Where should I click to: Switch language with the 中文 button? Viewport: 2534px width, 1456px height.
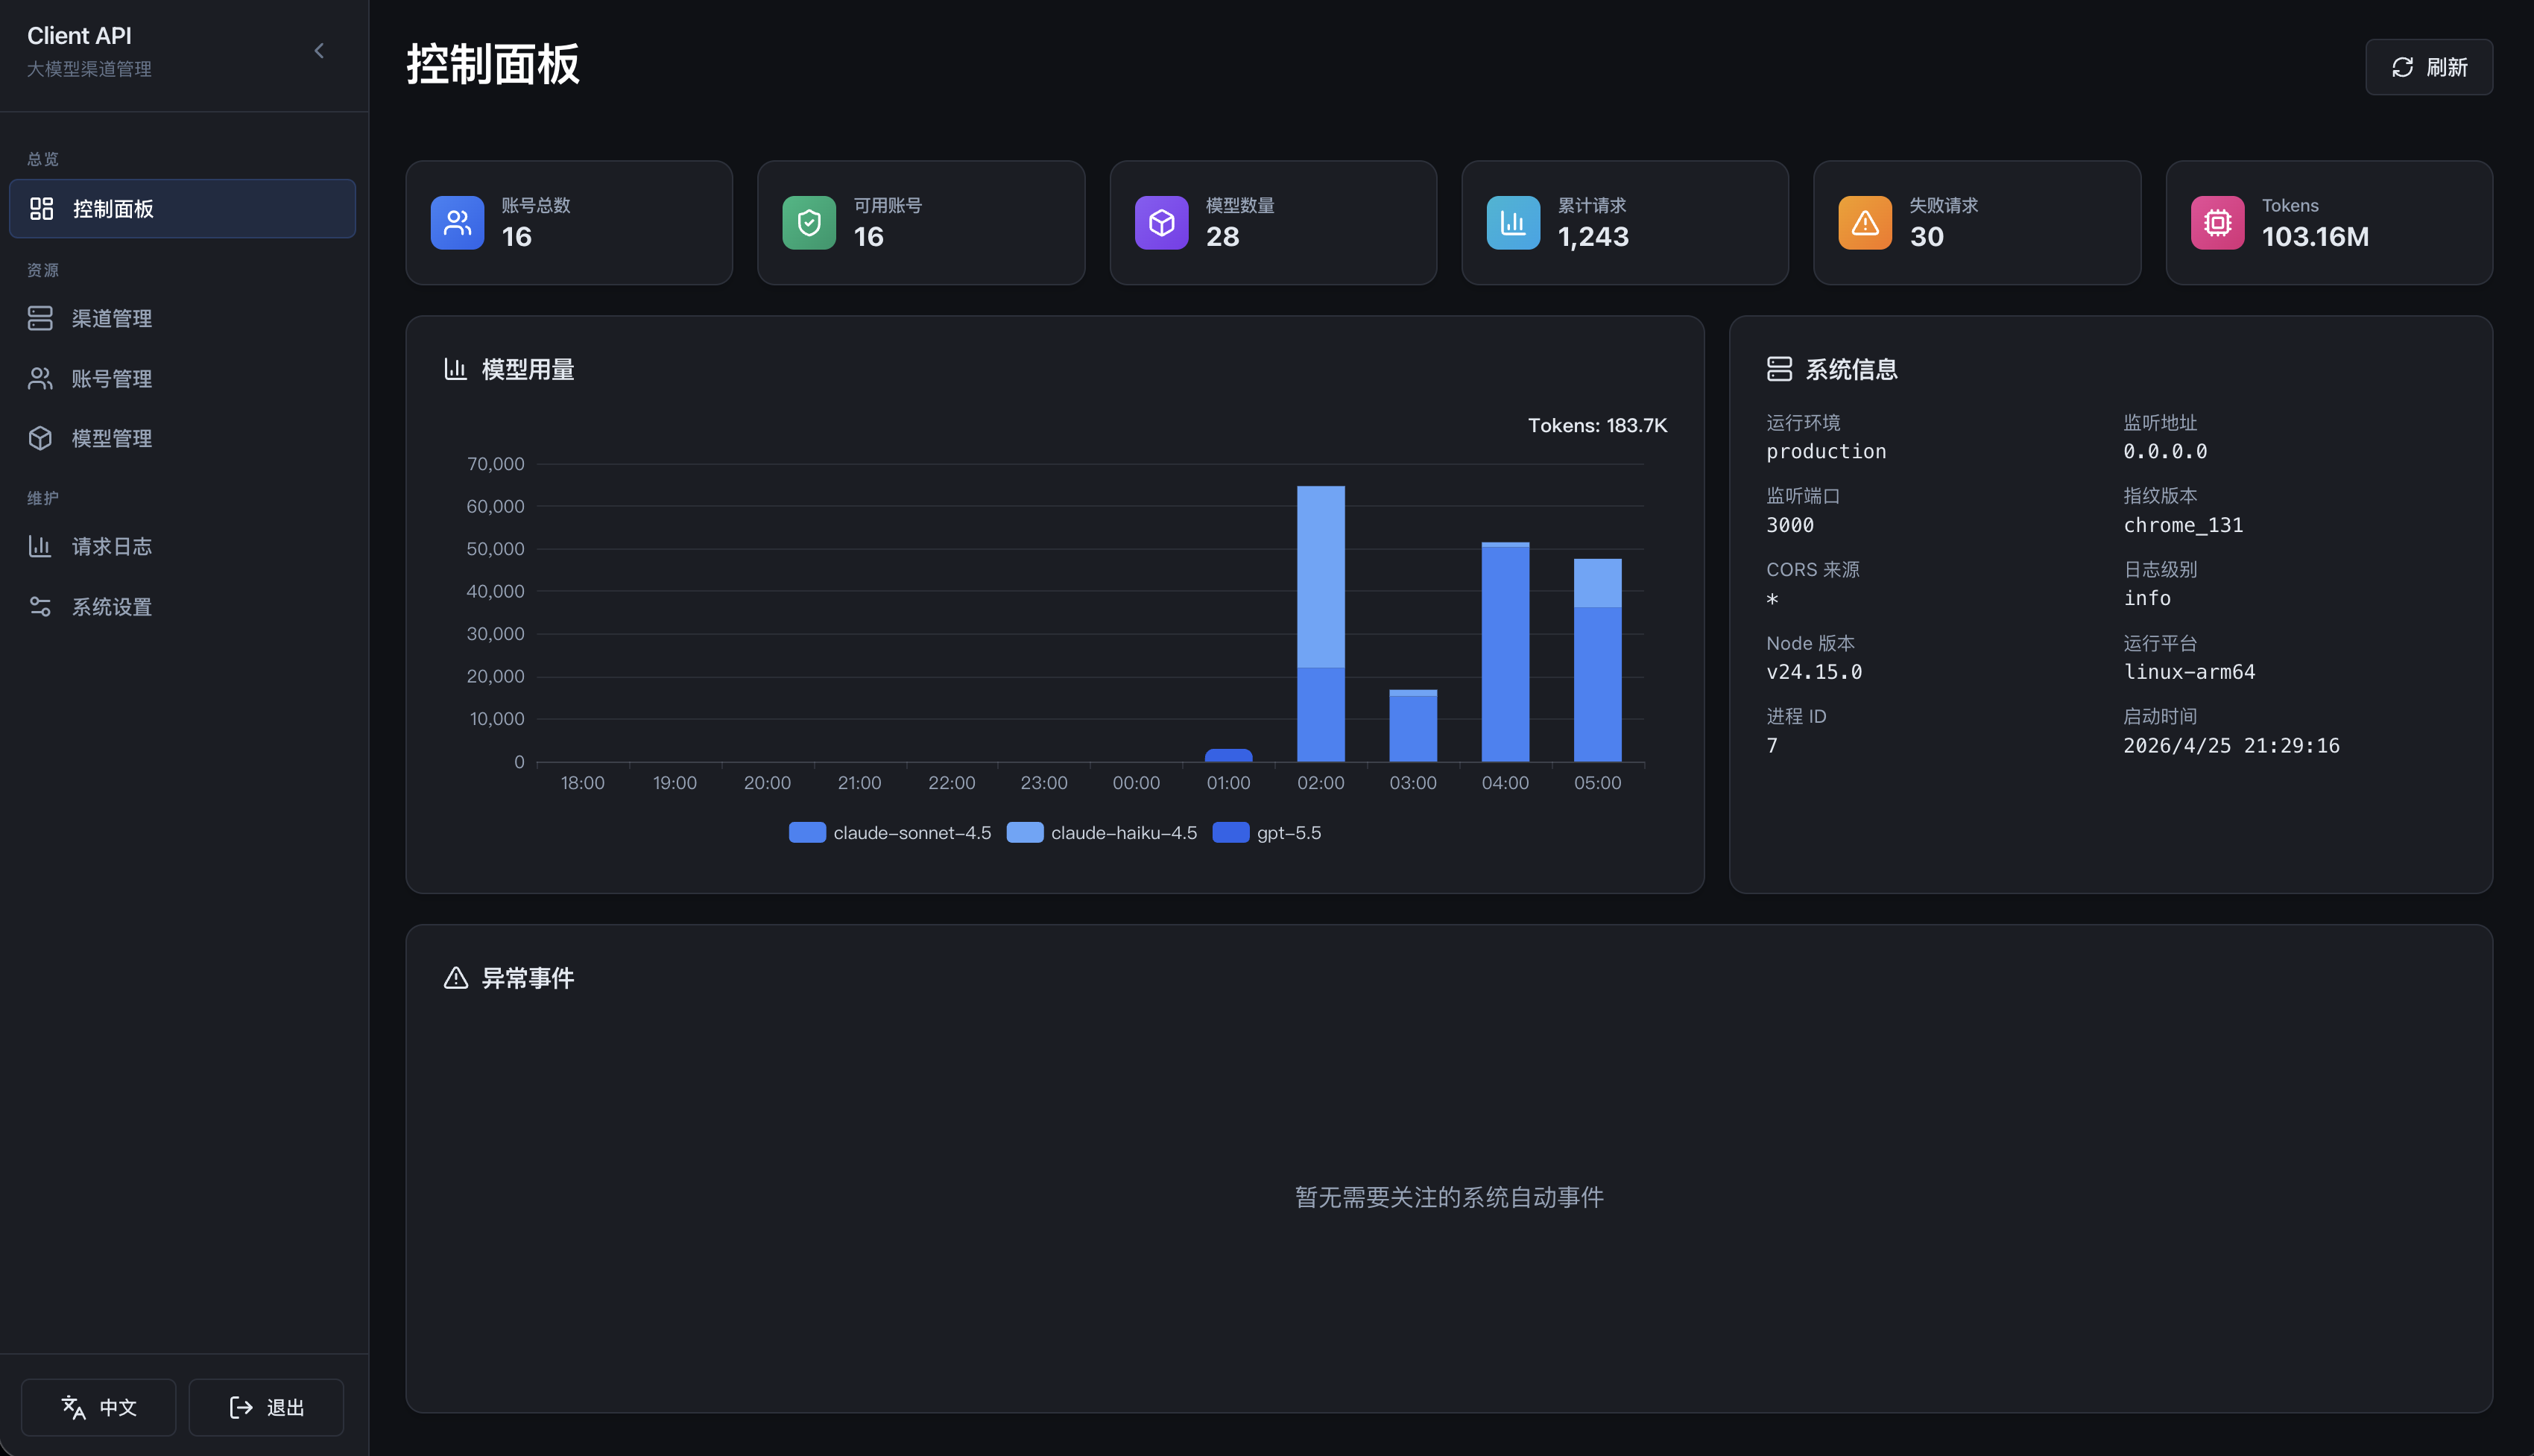pos(98,1407)
